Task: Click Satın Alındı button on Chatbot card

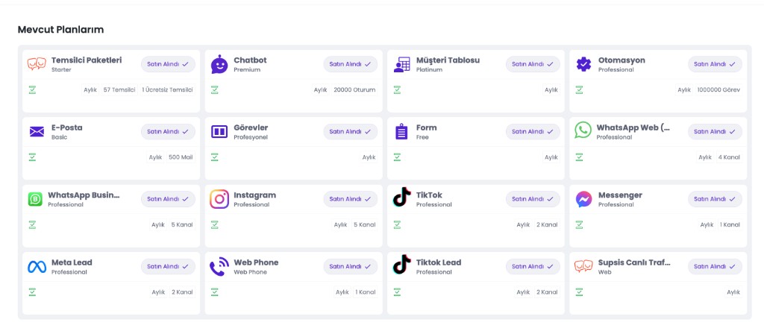Action: pos(351,64)
